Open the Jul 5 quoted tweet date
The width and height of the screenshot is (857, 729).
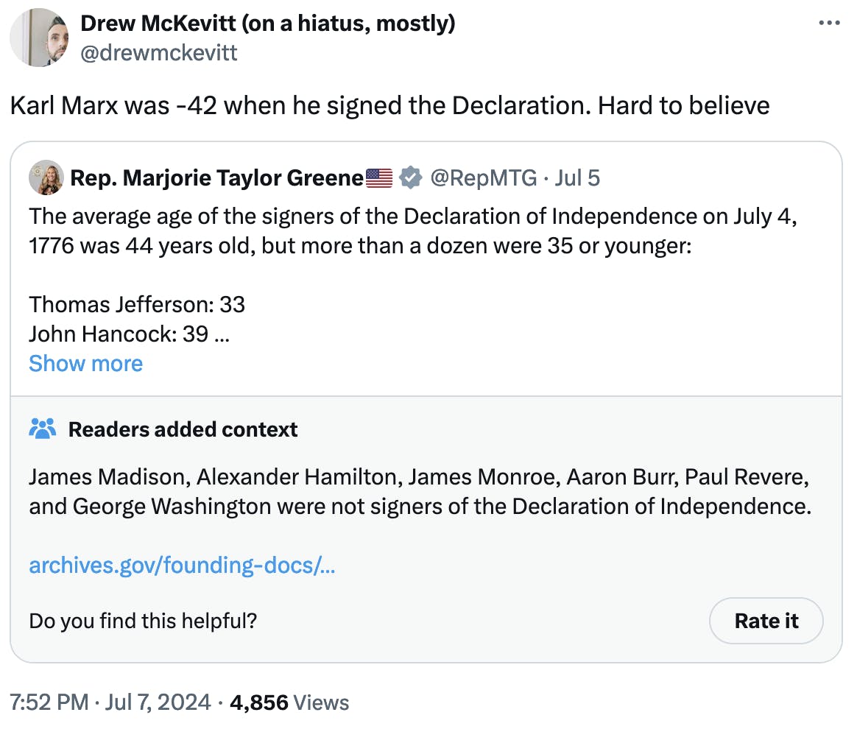click(577, 178)
